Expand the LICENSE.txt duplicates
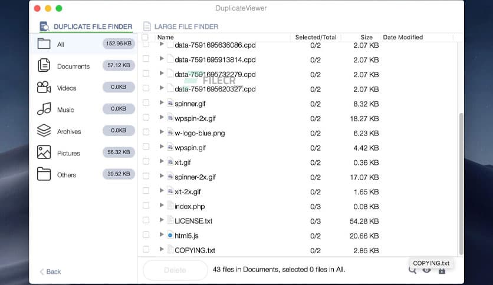This screenshot has width=493, height=285. point(162,220)
